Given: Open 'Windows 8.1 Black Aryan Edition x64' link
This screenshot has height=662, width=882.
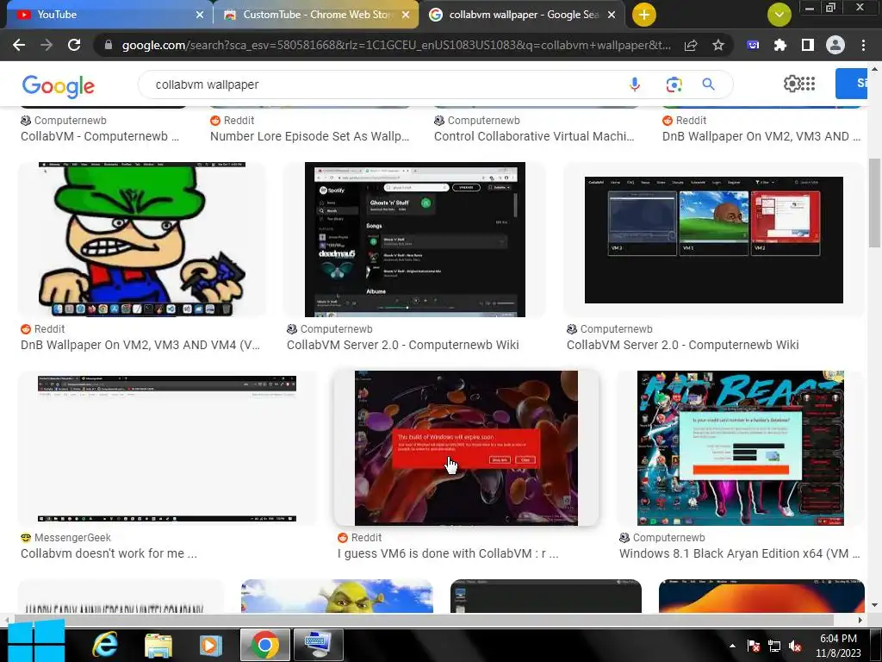Looking at the screenshot, I should tap(739, 553).
